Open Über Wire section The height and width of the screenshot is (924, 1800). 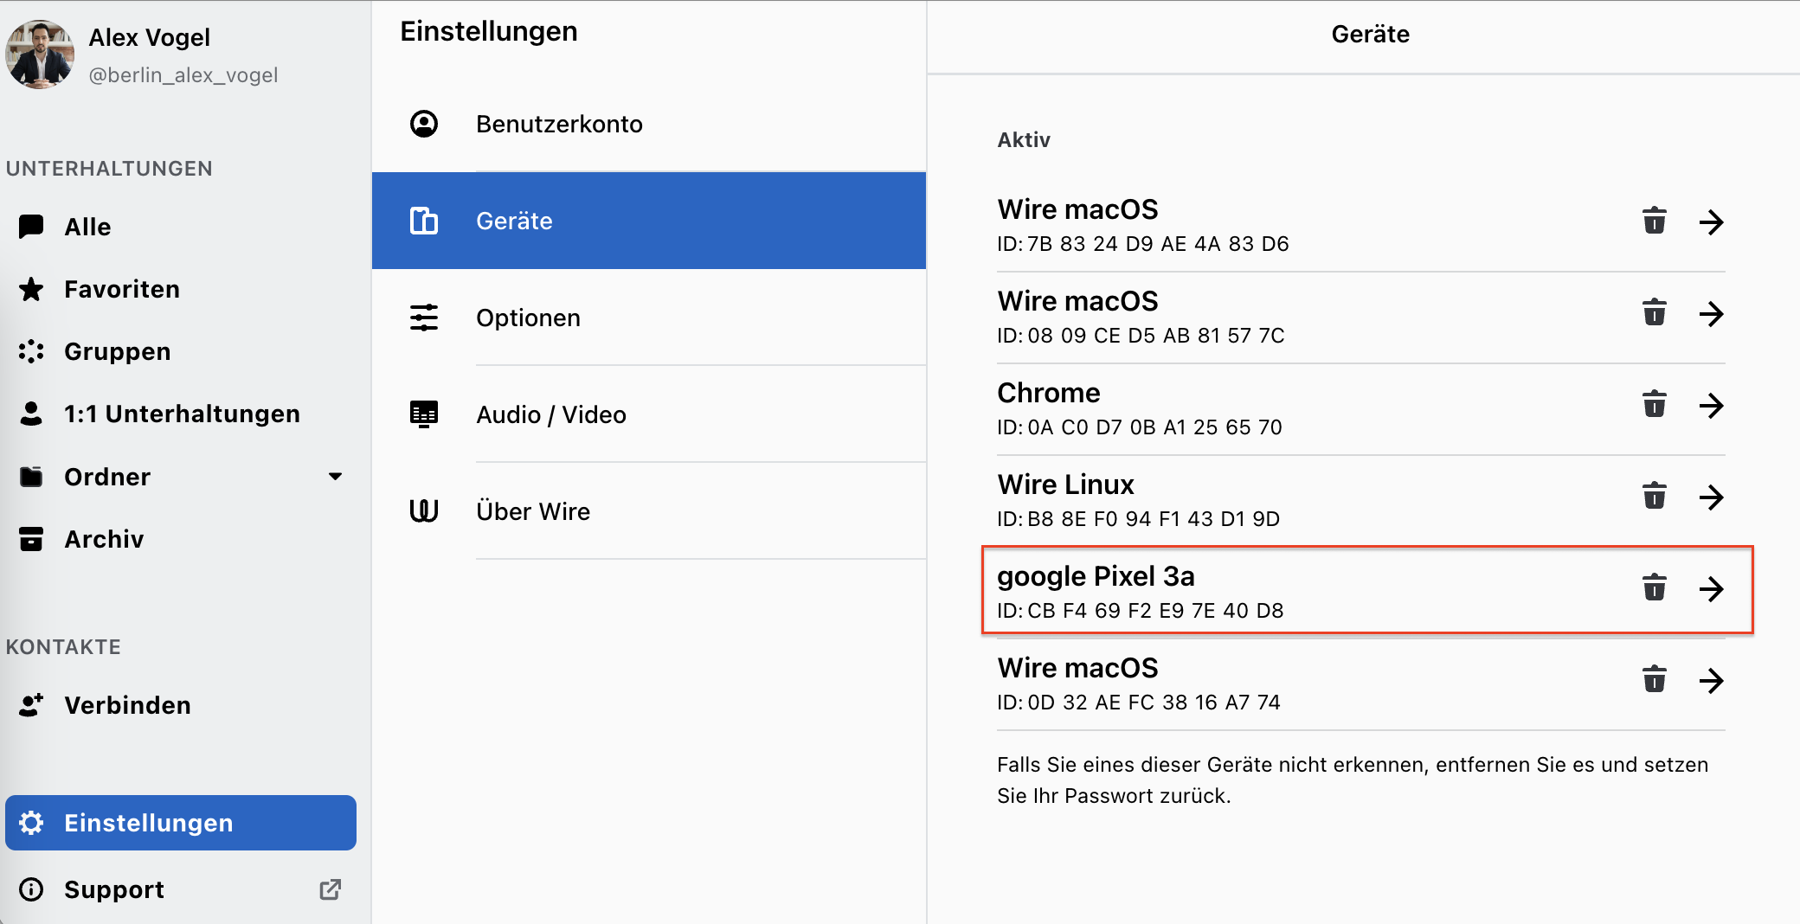[x=649, y=511]
